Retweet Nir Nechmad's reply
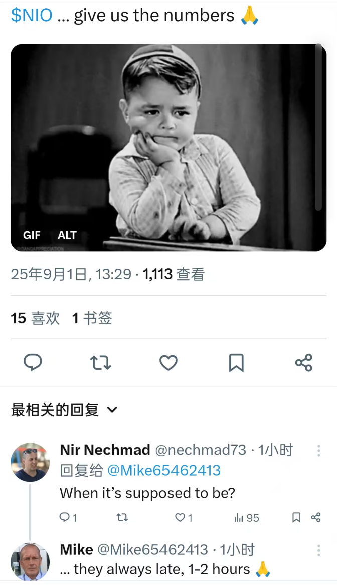 (x=122, y=518)
